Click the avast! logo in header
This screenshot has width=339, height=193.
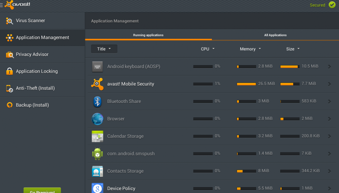[x=17, y=5]
